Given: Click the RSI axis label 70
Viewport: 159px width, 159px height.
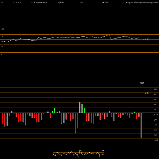Looking at the screenshot, I should pos(2,37).
